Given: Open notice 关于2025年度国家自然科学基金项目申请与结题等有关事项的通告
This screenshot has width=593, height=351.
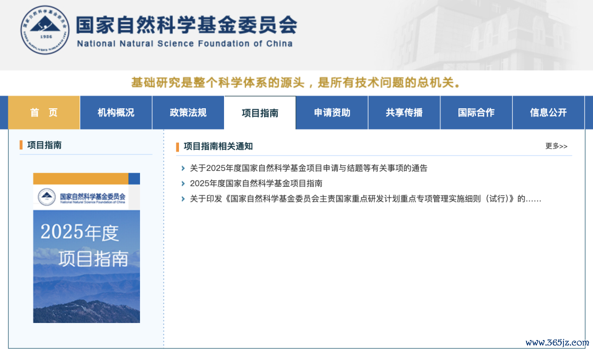Looking at the screenshot, I should pyautogui.click(x=309, y=168).
